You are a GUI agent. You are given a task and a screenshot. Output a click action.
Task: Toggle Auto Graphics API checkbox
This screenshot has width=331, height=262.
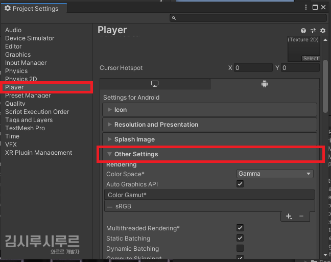coord(240,184)
